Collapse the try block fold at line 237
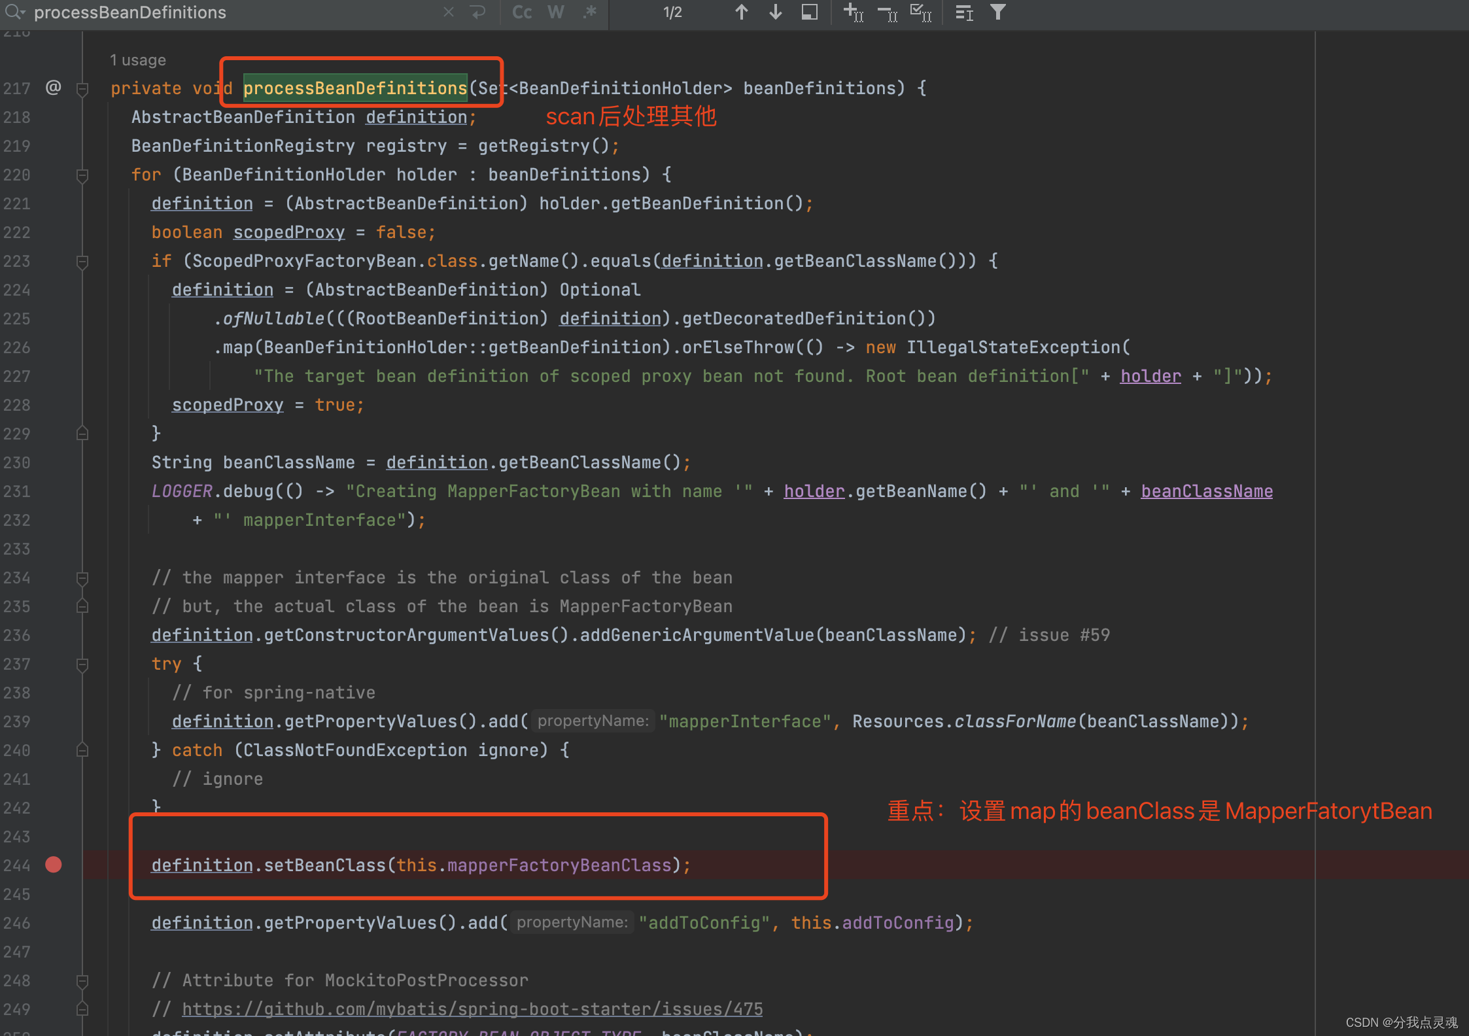This screenshot has height=1036, width=1469. pyautogui.click(x=82, y=665)
